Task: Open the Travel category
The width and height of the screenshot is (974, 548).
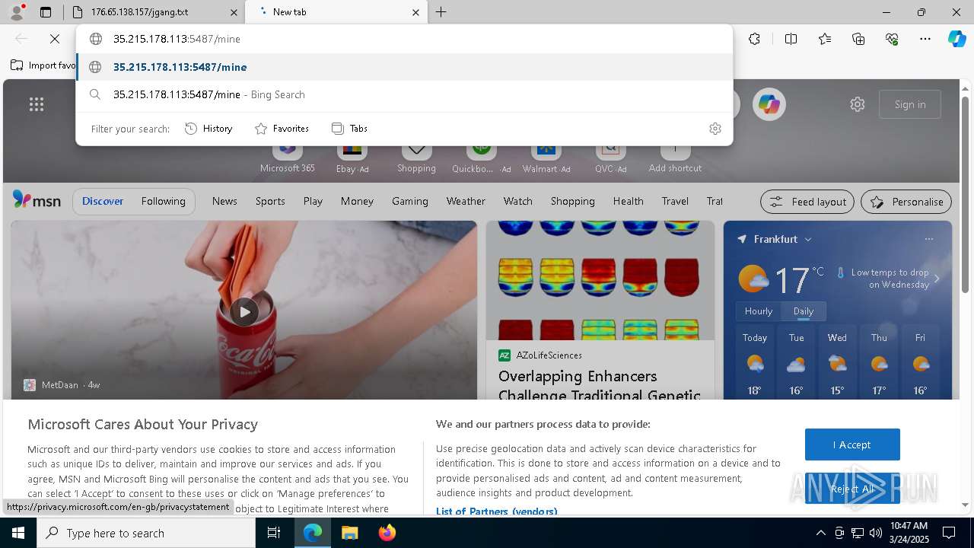Action: coord(675,201)
